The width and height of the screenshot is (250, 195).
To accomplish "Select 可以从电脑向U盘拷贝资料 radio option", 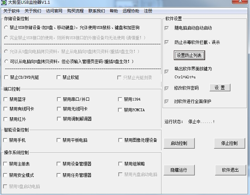I will [x=6, y=61].
